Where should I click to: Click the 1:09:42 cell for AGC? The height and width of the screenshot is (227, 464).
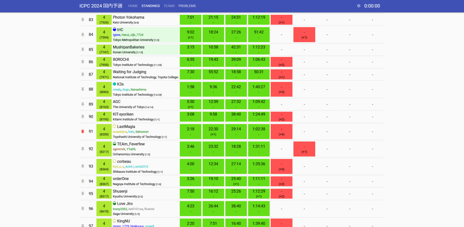point(259,104)
